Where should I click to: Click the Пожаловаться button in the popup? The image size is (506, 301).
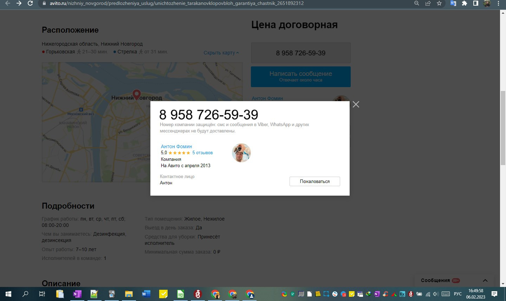[315, 181]
